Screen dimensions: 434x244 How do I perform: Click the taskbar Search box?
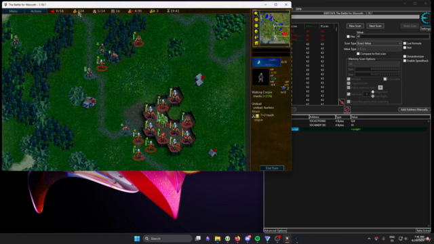click(x=167, y=239)
